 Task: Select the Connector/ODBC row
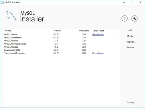(62, 50)
